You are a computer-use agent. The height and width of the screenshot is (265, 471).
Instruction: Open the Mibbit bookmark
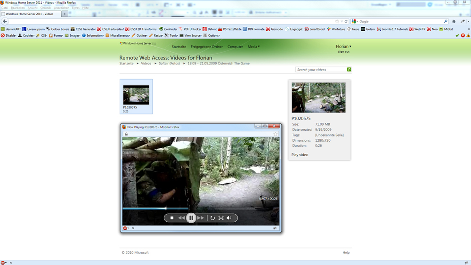[446, 29]
